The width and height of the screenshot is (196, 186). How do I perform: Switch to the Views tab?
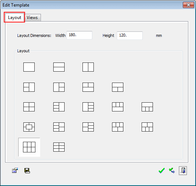coord(32,18)
